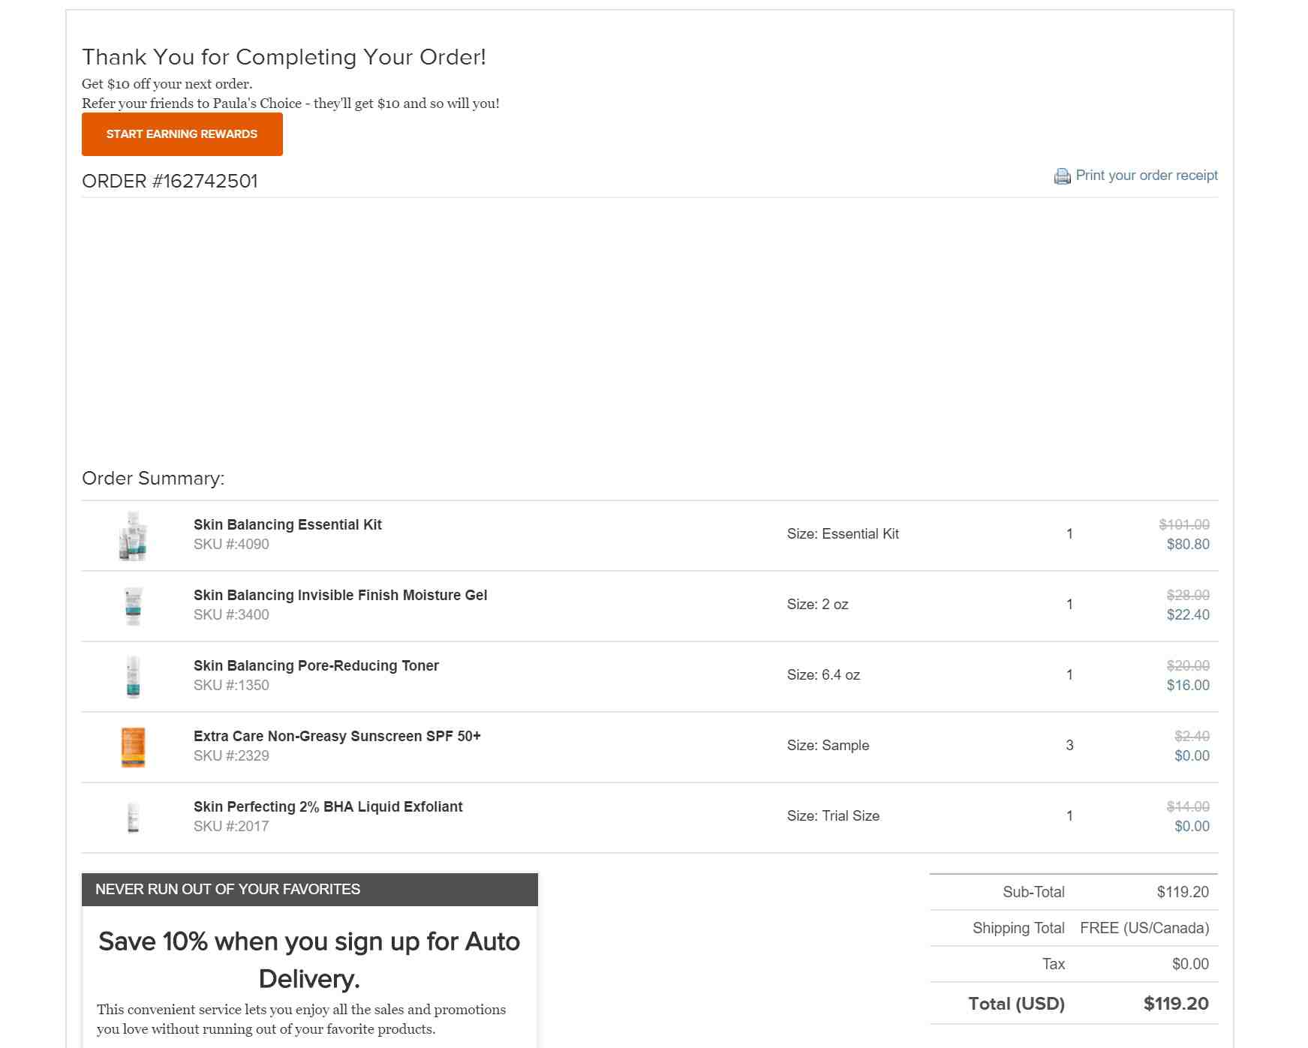1308x1048 pixels.
Task: Click the Shipping Total label
Action: (1018, 928)
